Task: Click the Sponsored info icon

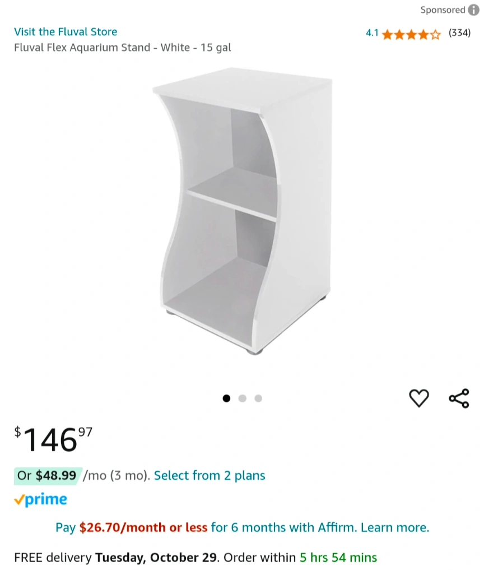Action: click(x=473, y=10)
